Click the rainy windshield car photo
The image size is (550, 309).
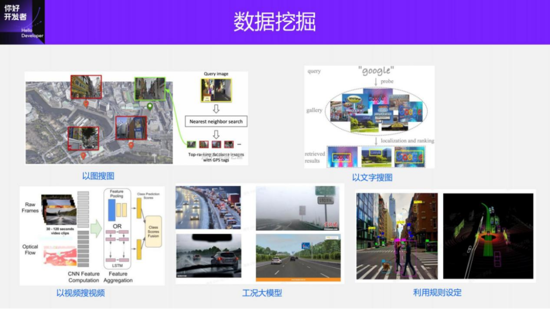pyautogui.click(x=209, y=256)
